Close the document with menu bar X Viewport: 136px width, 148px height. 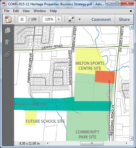[131, 11]
